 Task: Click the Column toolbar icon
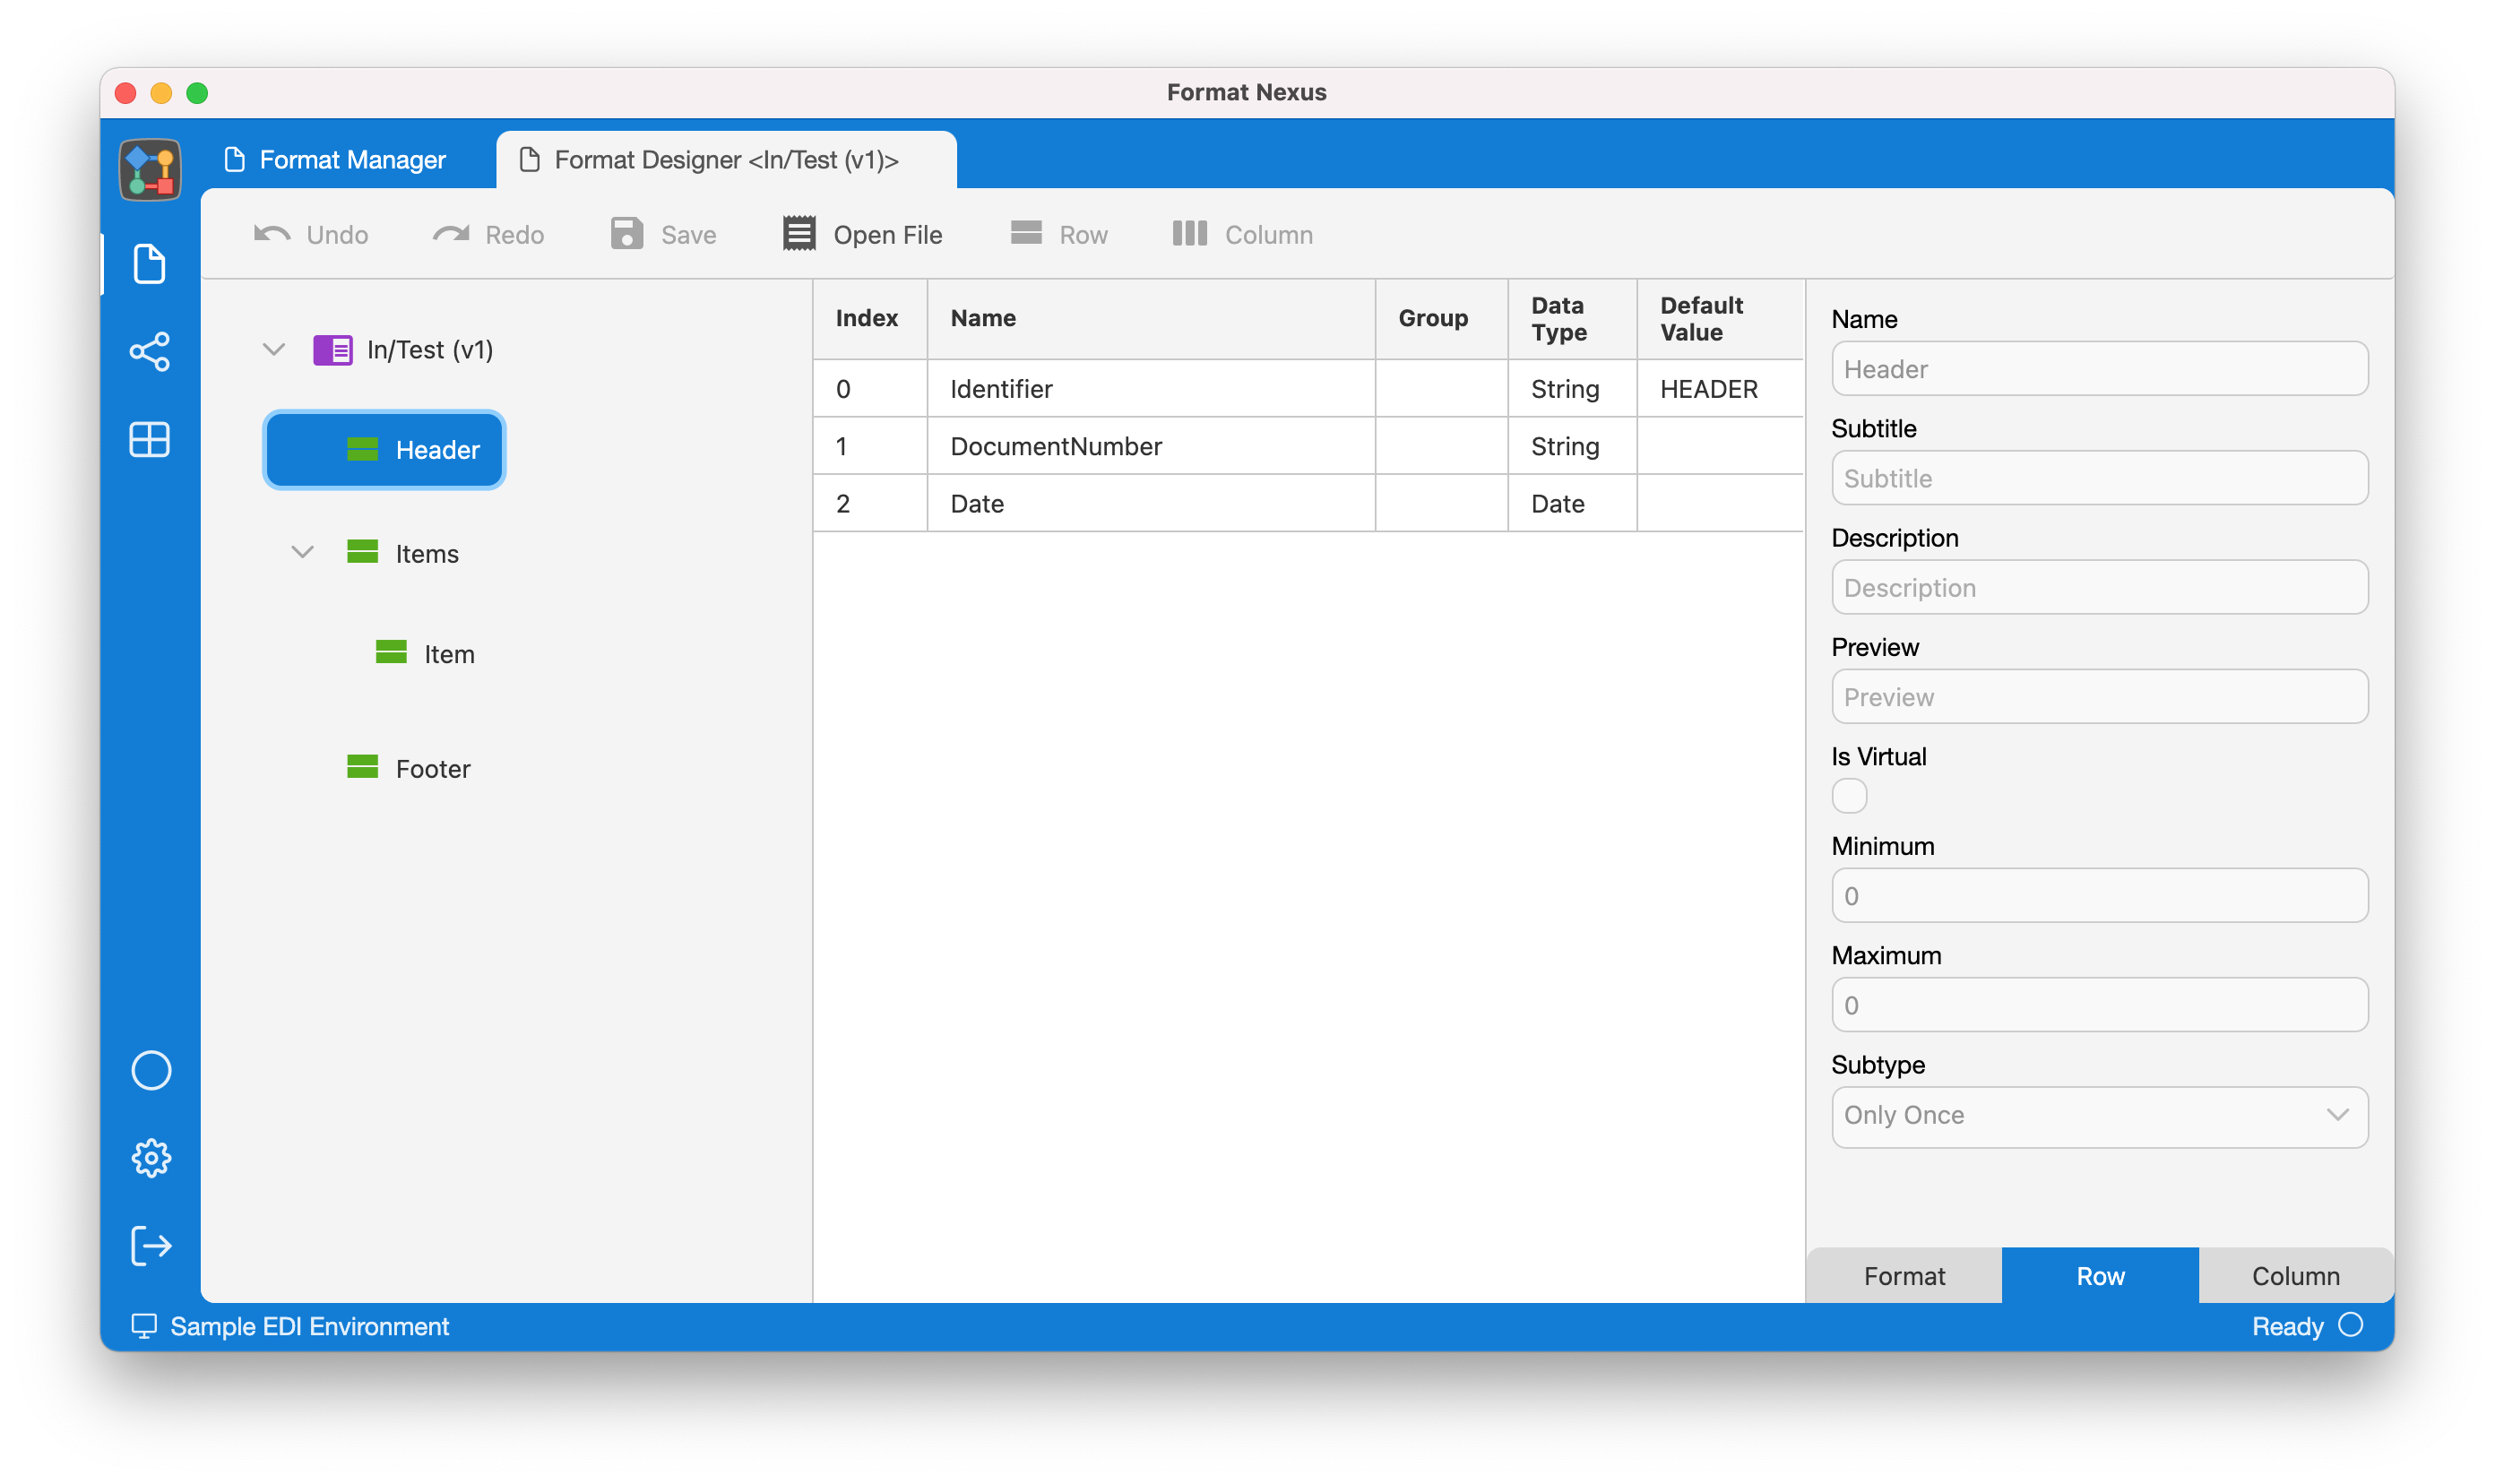tap(1190, 233)
